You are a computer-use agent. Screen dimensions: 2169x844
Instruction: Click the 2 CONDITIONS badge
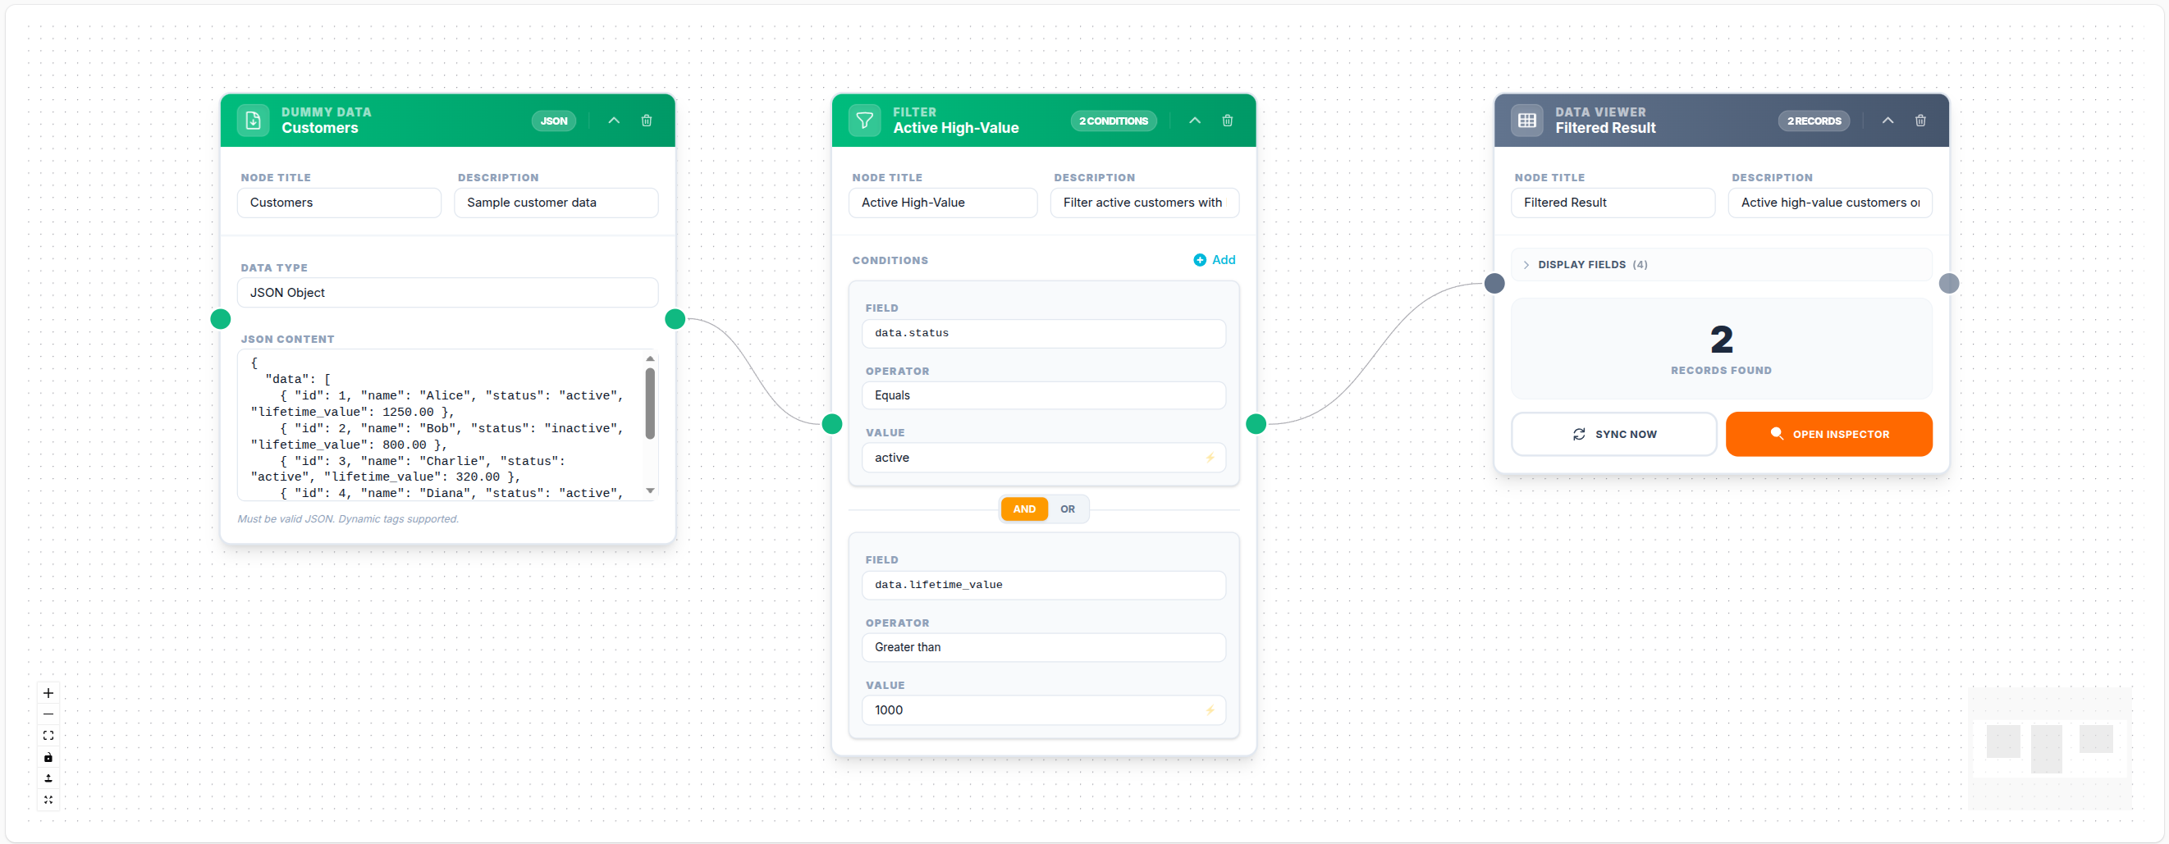click(1113, 121)
